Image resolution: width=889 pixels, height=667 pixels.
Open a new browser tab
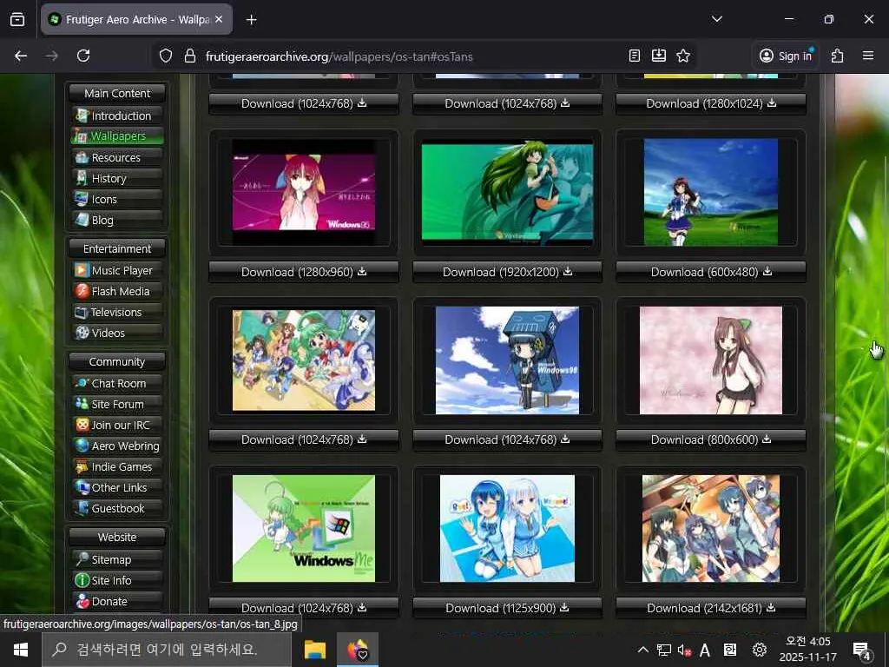click(251, 20)
